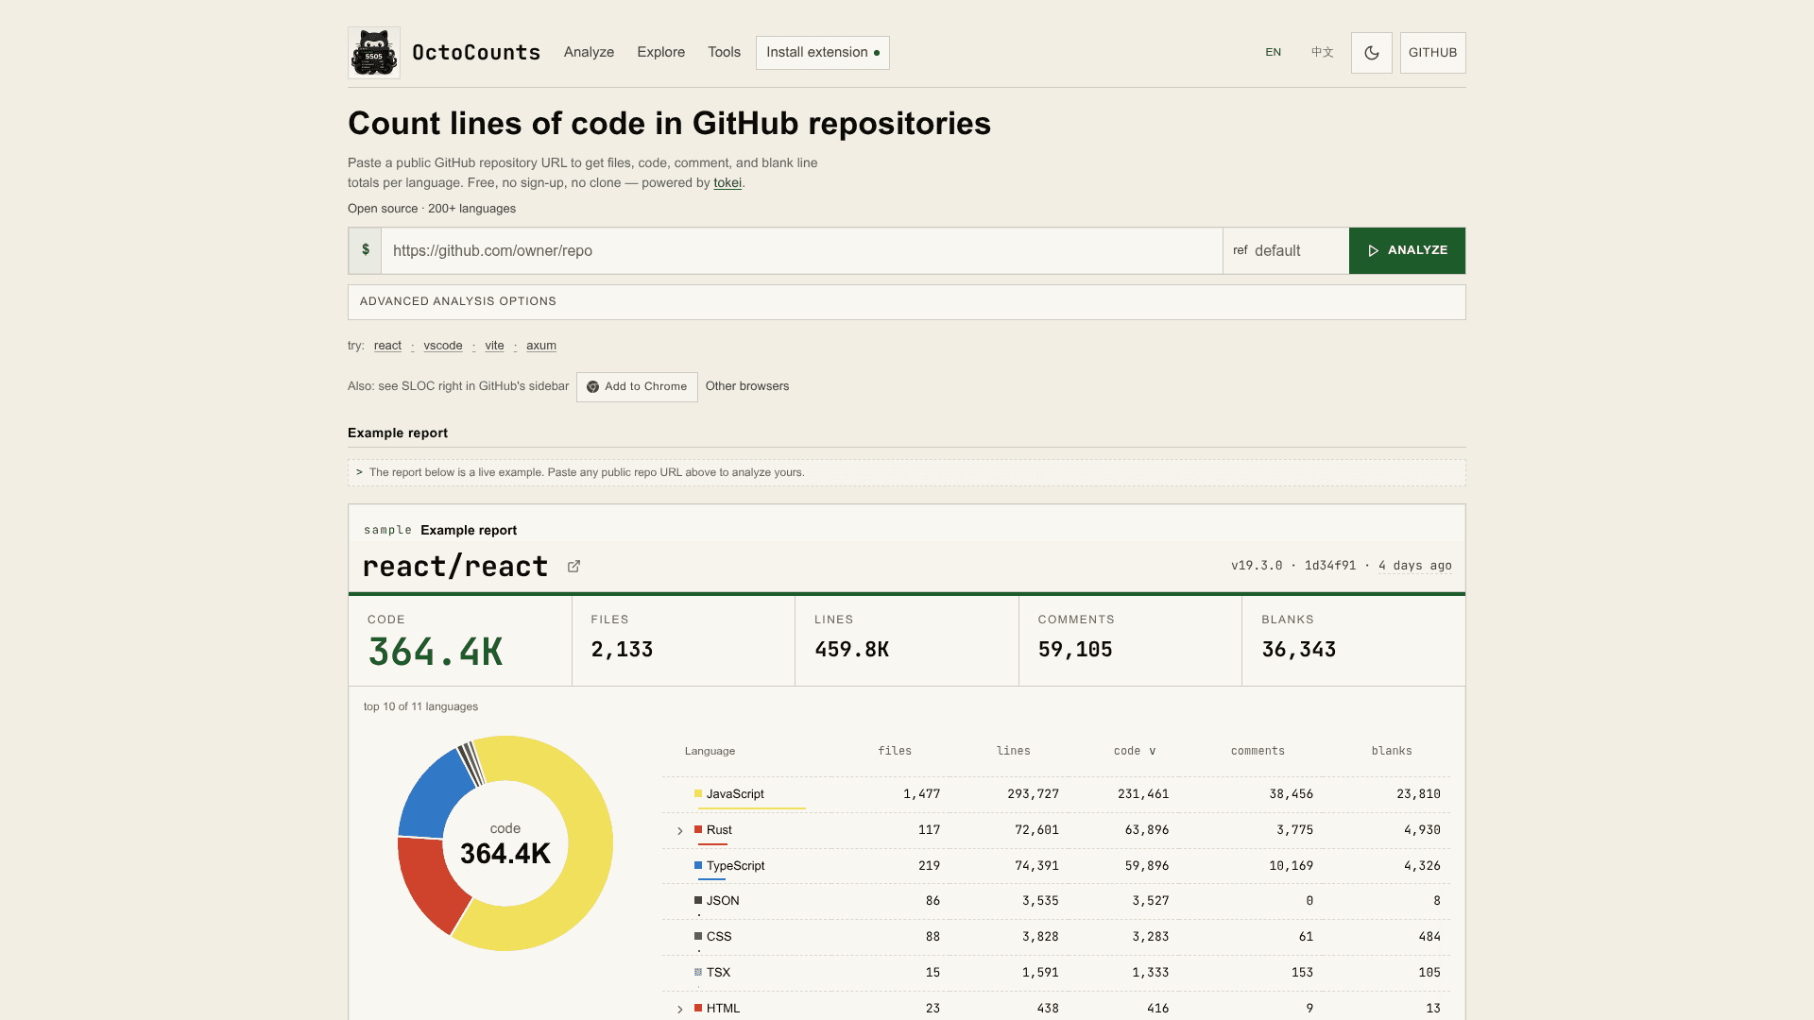Open the Explore menu item

tap(660, 53)
